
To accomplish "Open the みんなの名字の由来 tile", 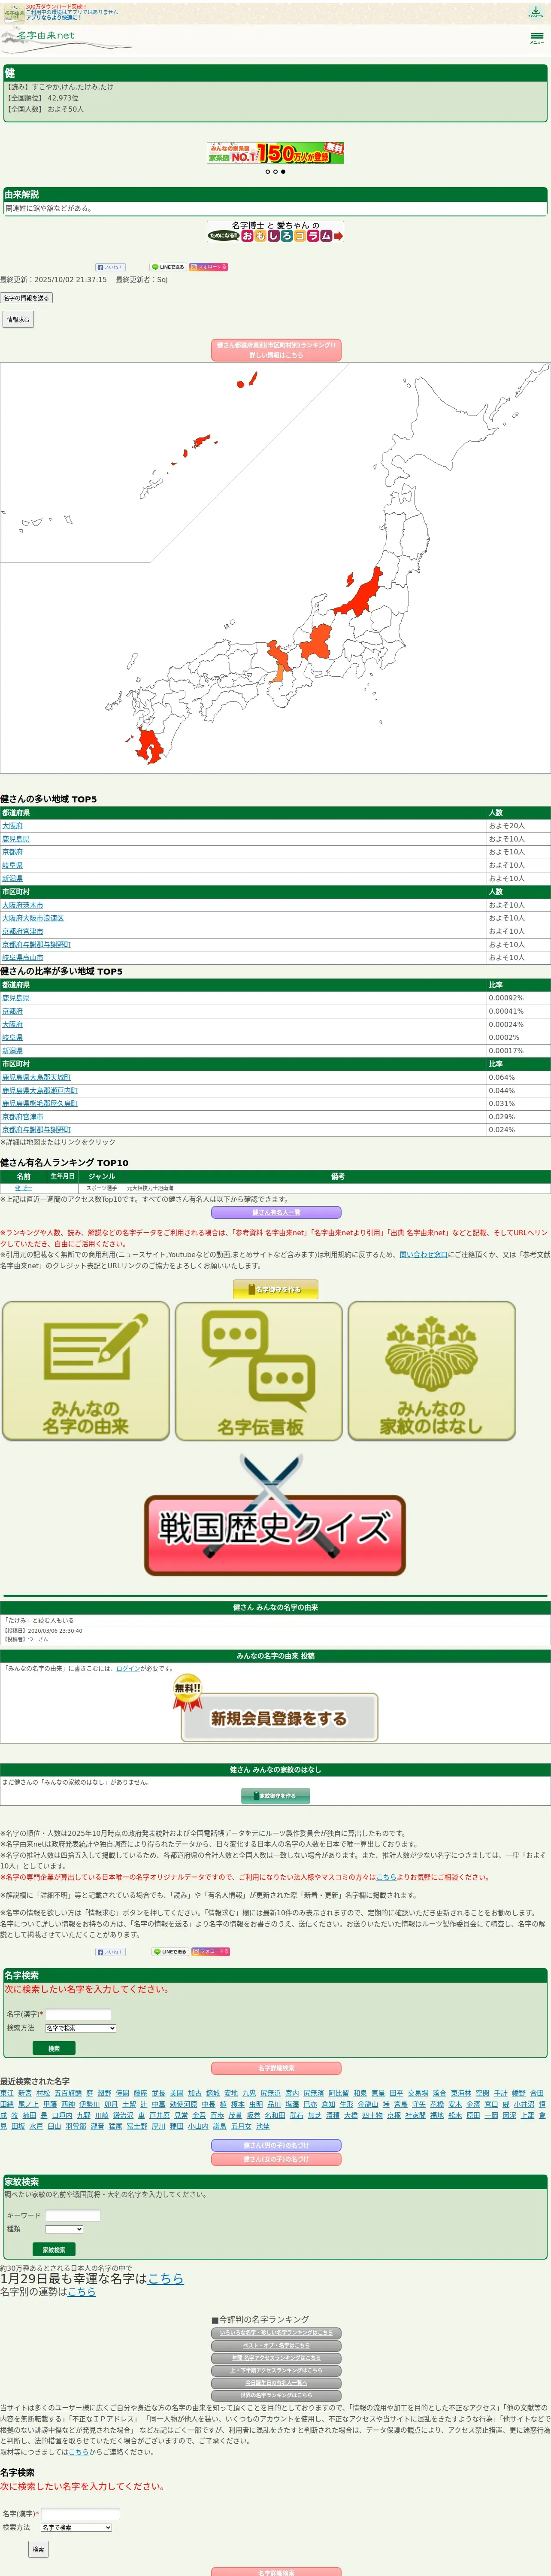I will (x=86, y=1370).
